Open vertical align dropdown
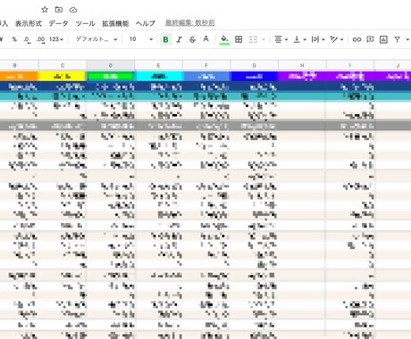Viewport: 411px width, 339px height. (x=299, y=39)
